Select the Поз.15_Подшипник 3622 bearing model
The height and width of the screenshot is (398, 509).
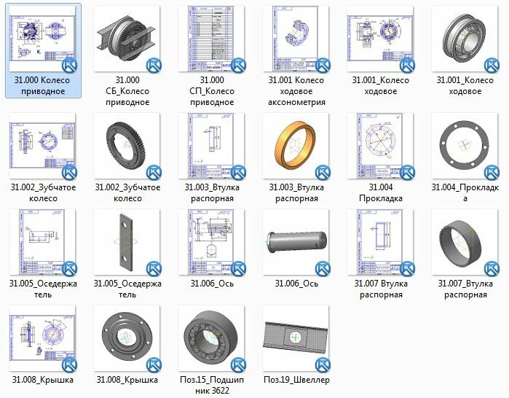pos(212,338)
